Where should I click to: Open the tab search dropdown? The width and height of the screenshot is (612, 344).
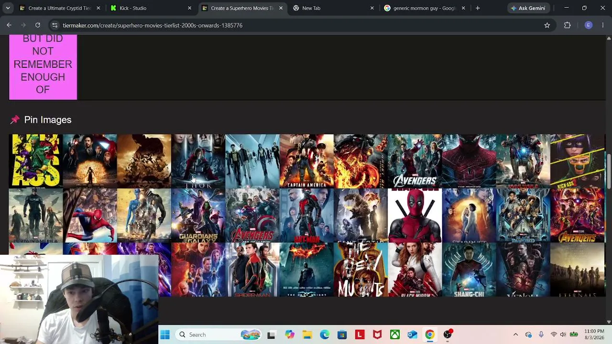point(8,8)
